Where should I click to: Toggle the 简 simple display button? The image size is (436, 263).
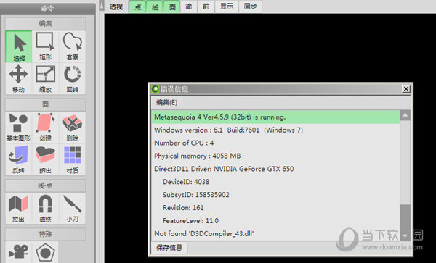point(189,7)
